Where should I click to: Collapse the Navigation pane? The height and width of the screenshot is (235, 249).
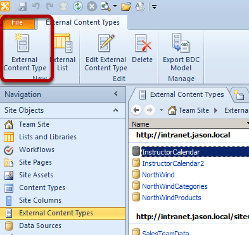point(116,94)
